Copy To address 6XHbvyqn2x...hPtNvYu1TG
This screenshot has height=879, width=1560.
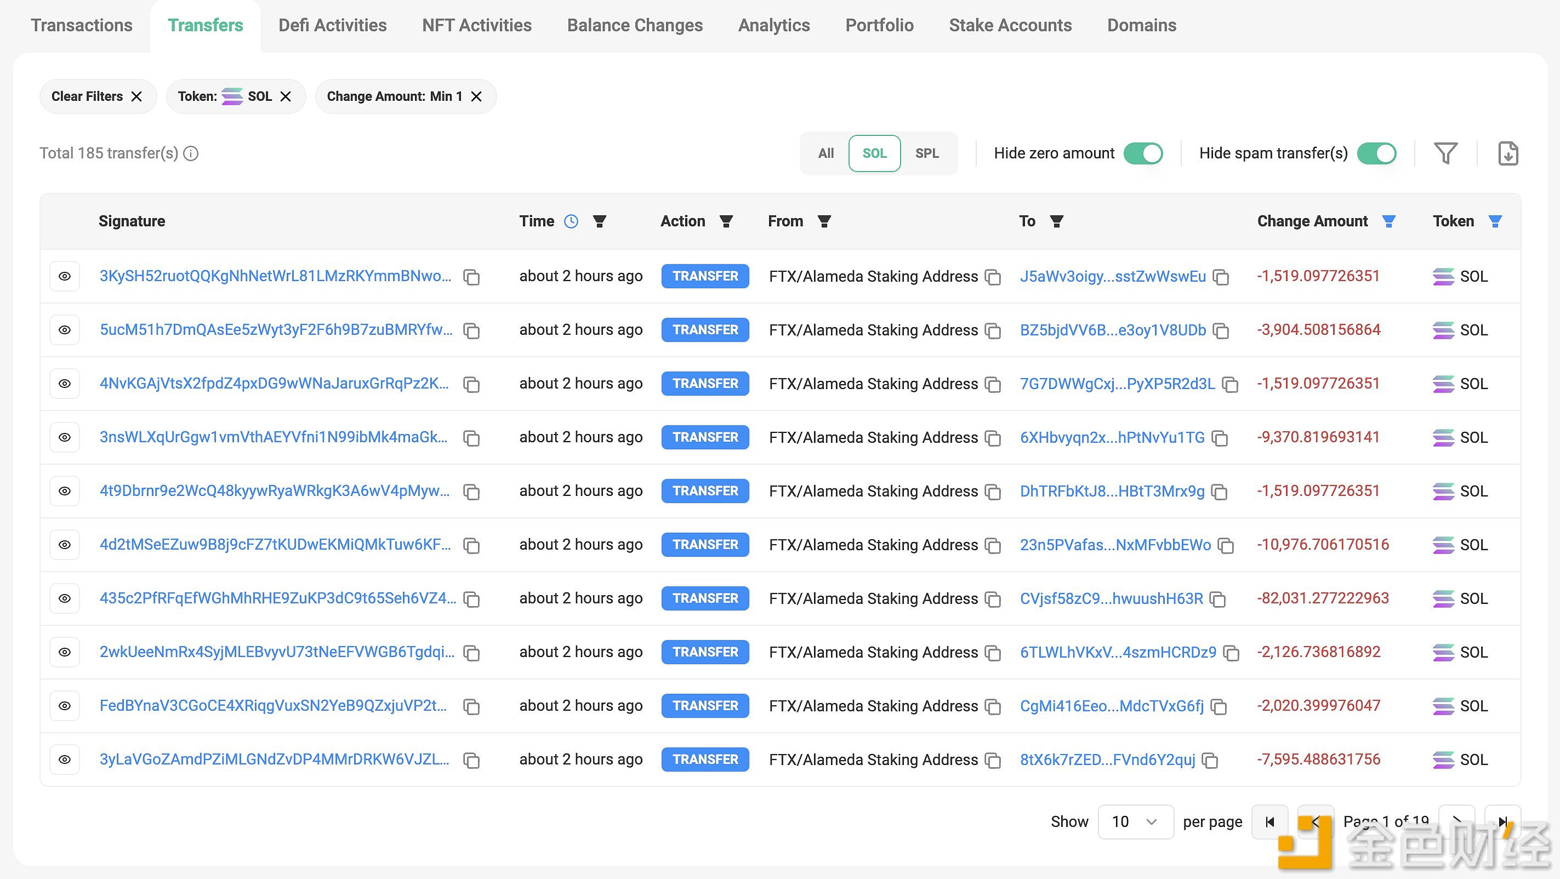click(1220, 438)
